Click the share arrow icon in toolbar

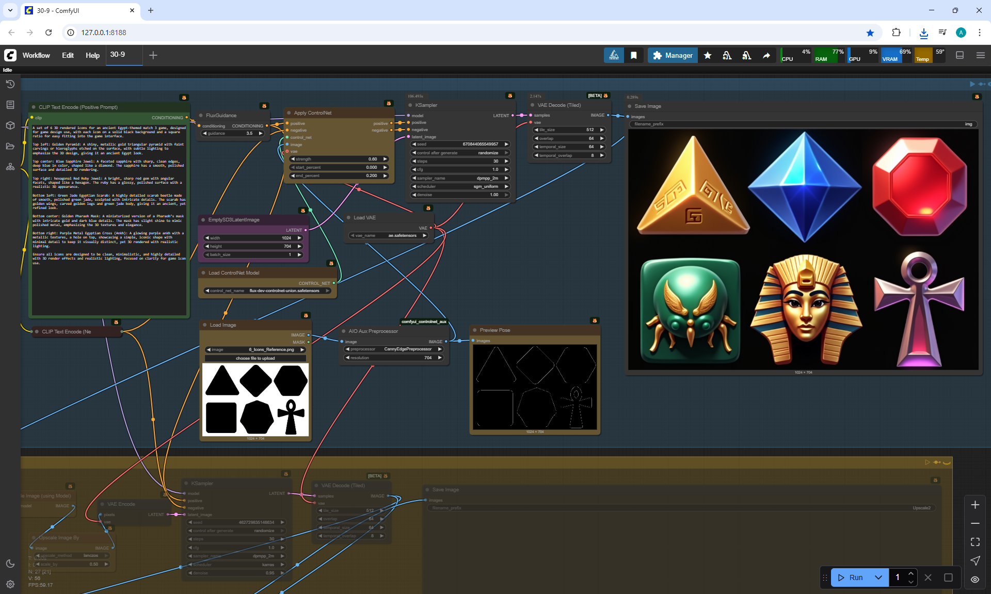[x=766, y=55]
